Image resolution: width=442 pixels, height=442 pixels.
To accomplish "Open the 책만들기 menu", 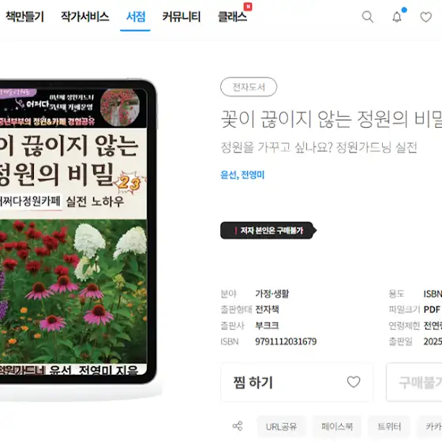I will [24, 17].
